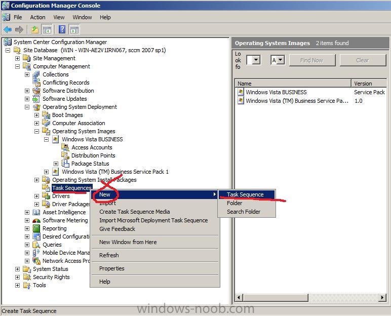Select Properties in context menu

click(154, 268)
